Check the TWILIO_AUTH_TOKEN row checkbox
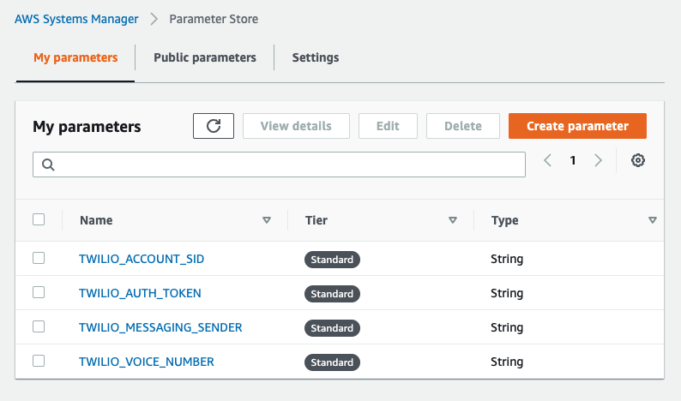681x401 pixels. pyautogui.click(x=39, y=292)
